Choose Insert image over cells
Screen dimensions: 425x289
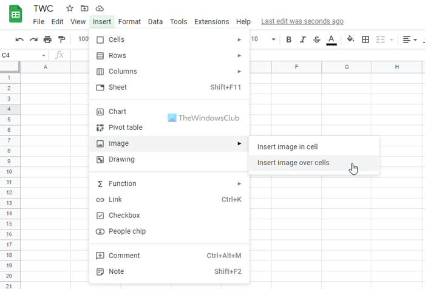[x=293, y=163]
